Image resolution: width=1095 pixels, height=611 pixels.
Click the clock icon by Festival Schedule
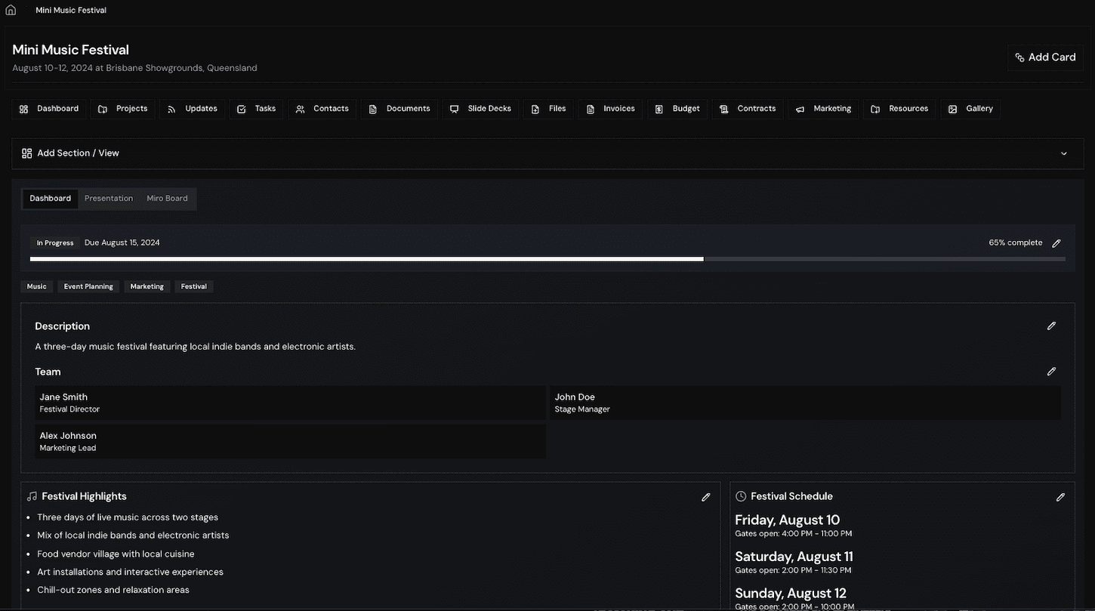pyautogui.click(x=741, y=496)
